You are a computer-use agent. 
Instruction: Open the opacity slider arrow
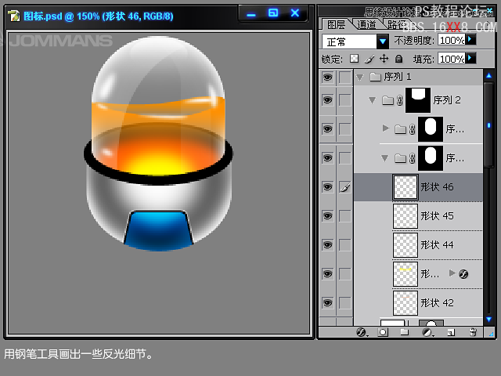(470, 40)
